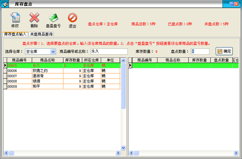Click the 盘点数量 column header in right table
Viewport: 242px width, 159px height.
point(221,60)
